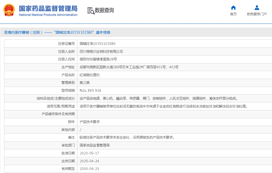Click registration number 国械注准20153101580 in the table
This screenshot has width=272, height=173.
[97, 44]
